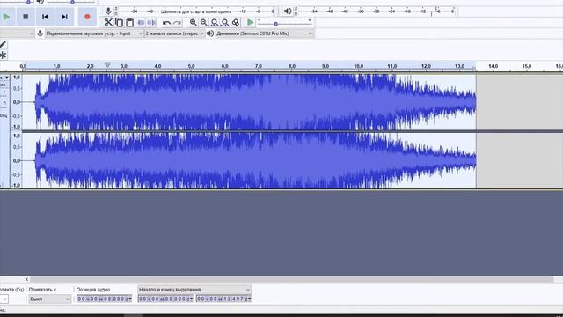Viewport: 563px width, 317px height.
Task: Trim audio outside selection icon
Action: tap(141, 22)
